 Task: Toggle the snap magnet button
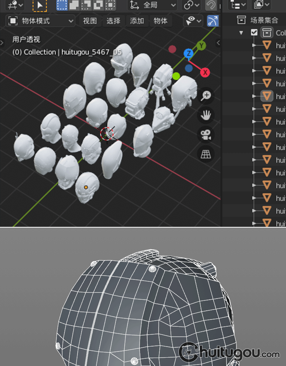tap(211, 5)
